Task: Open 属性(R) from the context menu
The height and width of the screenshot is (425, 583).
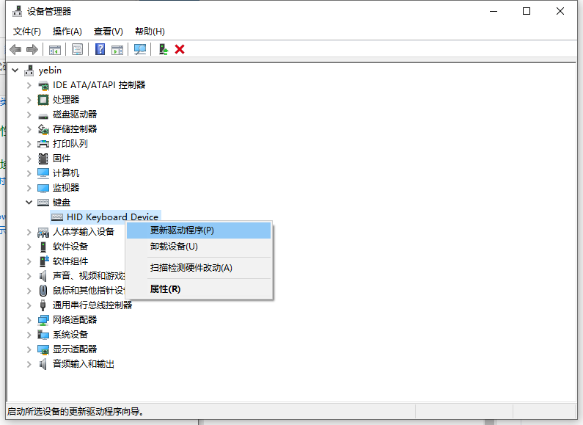Action: click(x=165, y=289)
